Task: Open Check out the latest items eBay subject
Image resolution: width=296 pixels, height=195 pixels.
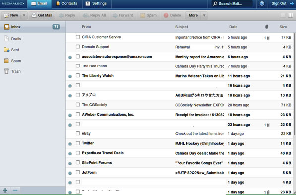Action: [x=199, y=134]
